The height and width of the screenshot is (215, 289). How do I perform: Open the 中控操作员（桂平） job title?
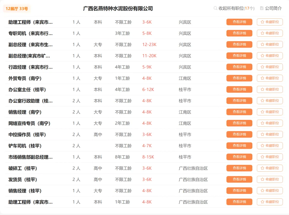coord(27,135)
